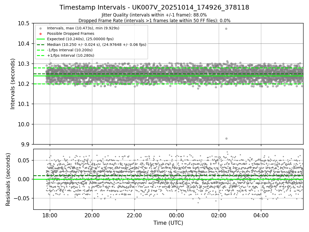This screenshot has height=232, width=309.
Task: Click the 'Dropped Frame Rate' 0.0% subtitle line
Action: coord(154,21)
